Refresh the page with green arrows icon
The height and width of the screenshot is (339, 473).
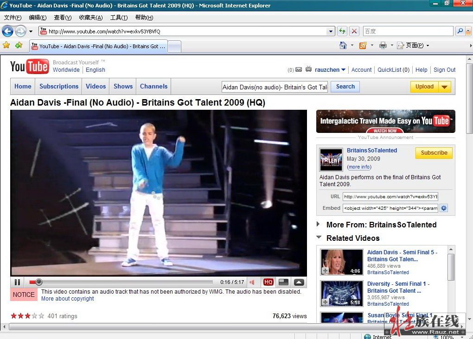pos(342,31)
